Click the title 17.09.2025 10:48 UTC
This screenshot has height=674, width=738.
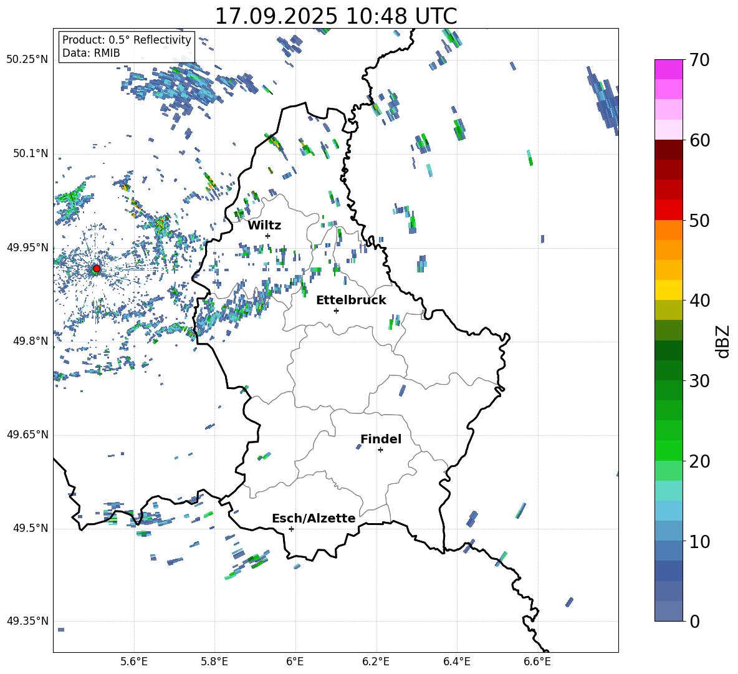pyautogui.click(x=336, y=16)
